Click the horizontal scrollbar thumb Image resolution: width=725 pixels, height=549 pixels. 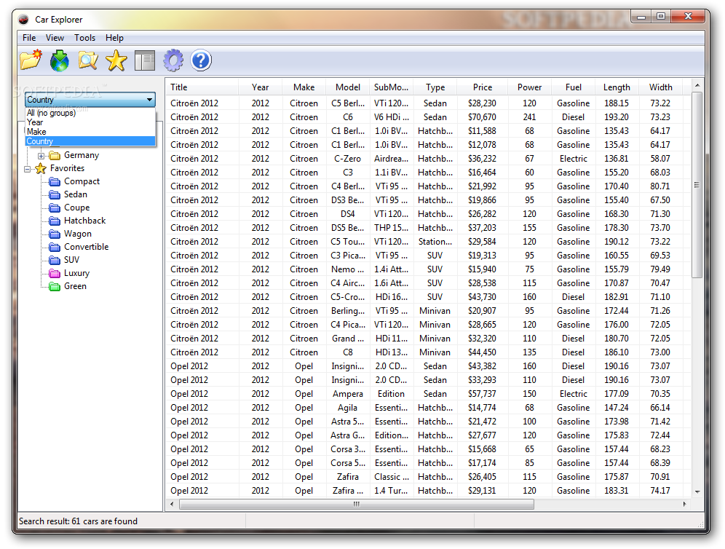[x=357, y=504]
